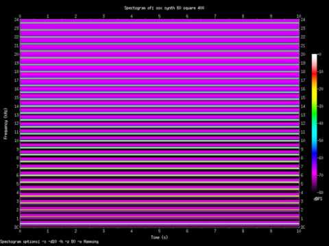Click the dBFS color scale bar

coord(315,123)
